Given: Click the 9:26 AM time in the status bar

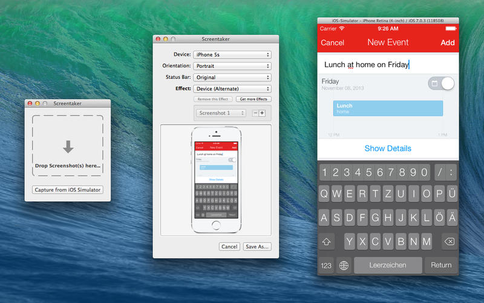Looking at the screenshot, I should [388, 28].
